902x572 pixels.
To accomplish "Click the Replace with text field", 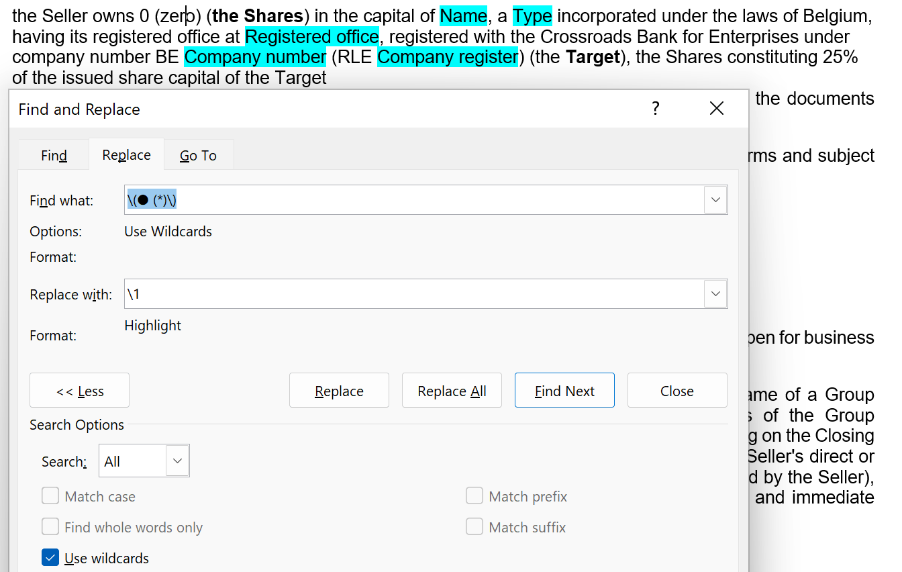I will pyautogui.click(x=413, y=294).
